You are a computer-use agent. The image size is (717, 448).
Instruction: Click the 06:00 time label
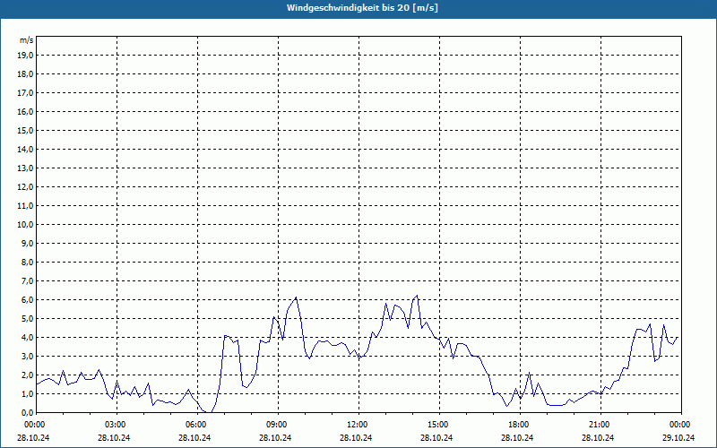point(197,425)
